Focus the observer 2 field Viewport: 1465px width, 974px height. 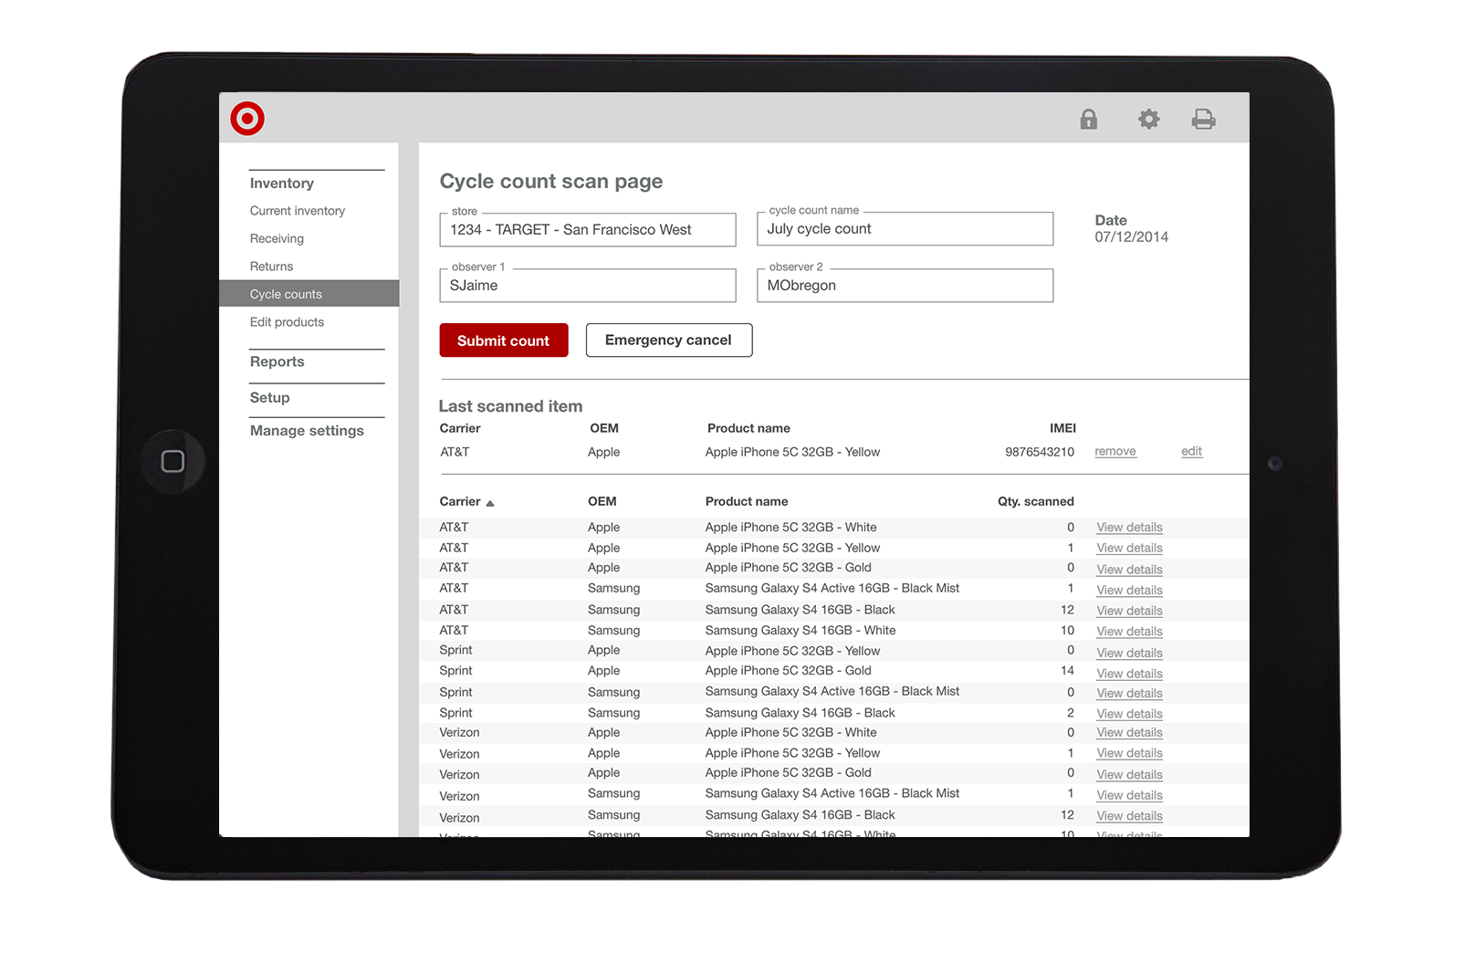(905, 286)
